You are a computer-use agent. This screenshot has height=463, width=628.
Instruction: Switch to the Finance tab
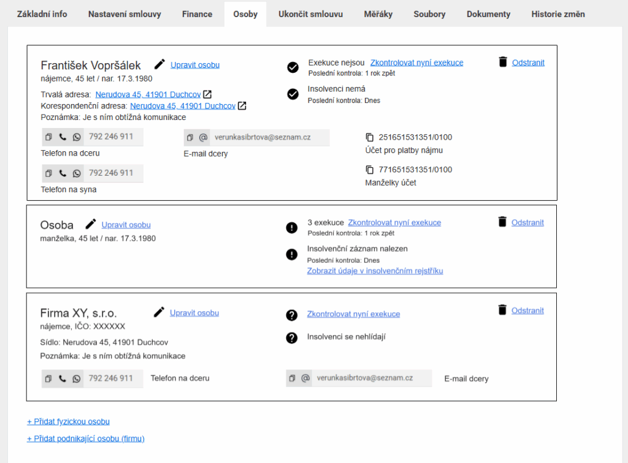pos(197,14)
